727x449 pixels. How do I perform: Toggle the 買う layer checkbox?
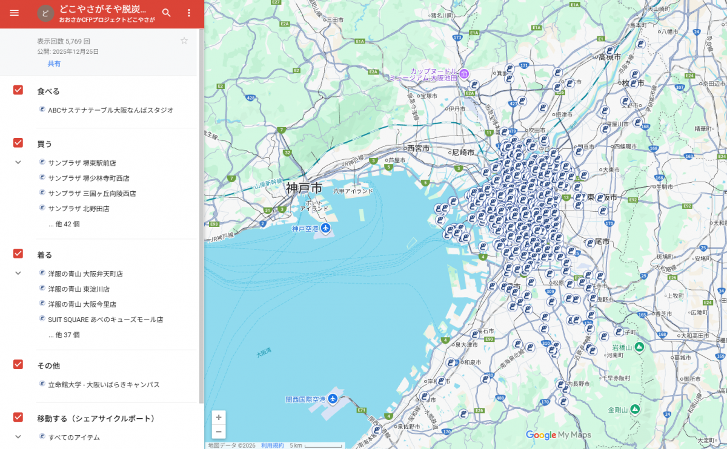click(18, 143)
